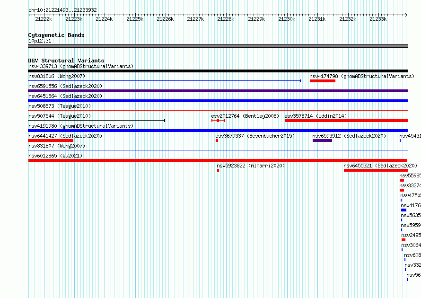
Task: Open variant nsv6012865 (Wu2021) label
Action: (x=55, y=156)
